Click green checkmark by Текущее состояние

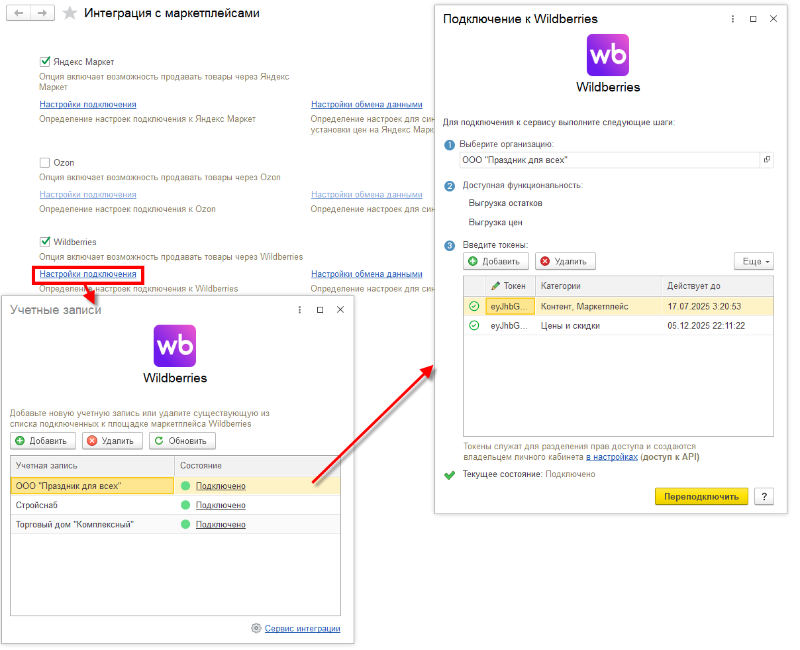click(450, 474)
